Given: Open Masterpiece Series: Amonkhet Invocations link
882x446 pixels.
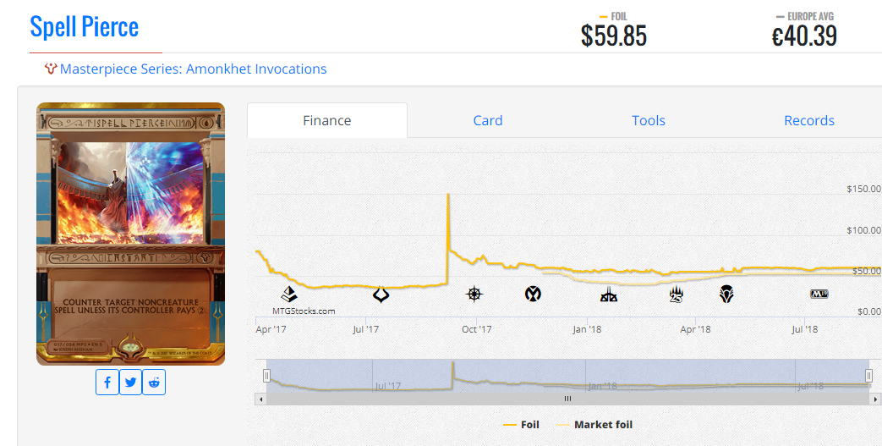Looking at the screenshot, I should pos(193,69).
